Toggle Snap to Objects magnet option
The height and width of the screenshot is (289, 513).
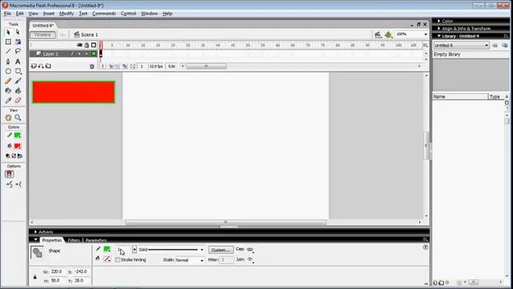[9, 174]
